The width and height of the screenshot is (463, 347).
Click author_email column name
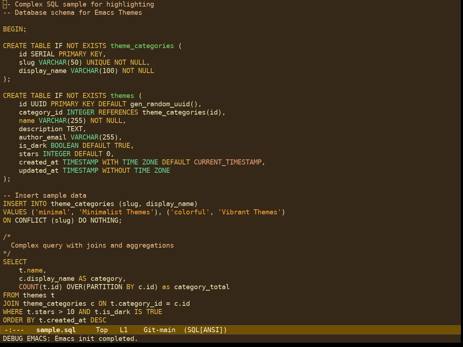(x=43, y=137)
